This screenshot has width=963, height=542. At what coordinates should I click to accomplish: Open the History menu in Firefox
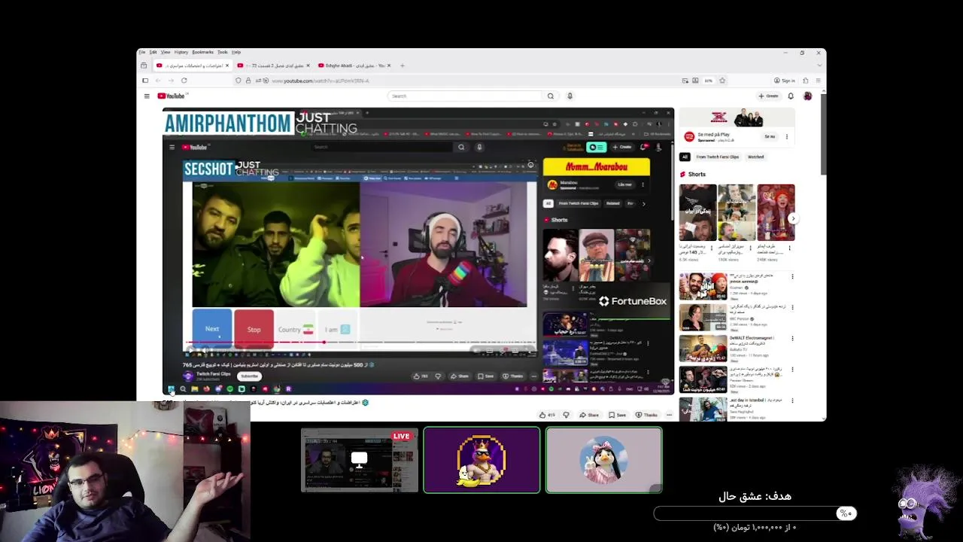click(181, 52)
